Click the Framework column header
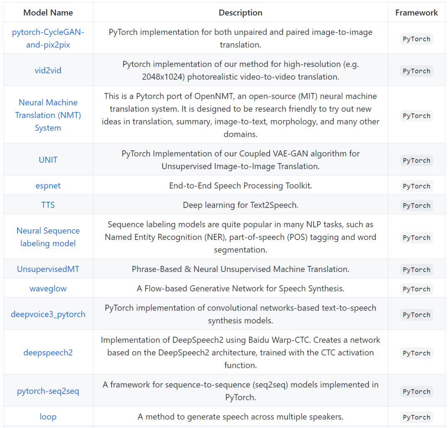 click(416, 12)
